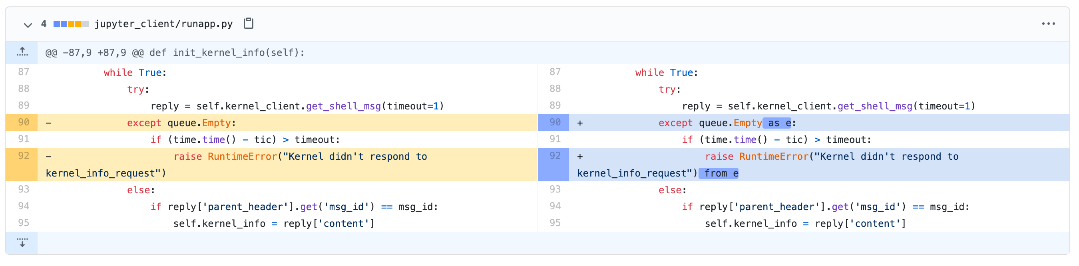The height and width of the screenshot is (266, 1079).
Task: Select removed line number 90 on left
Action: pos(22,122)
